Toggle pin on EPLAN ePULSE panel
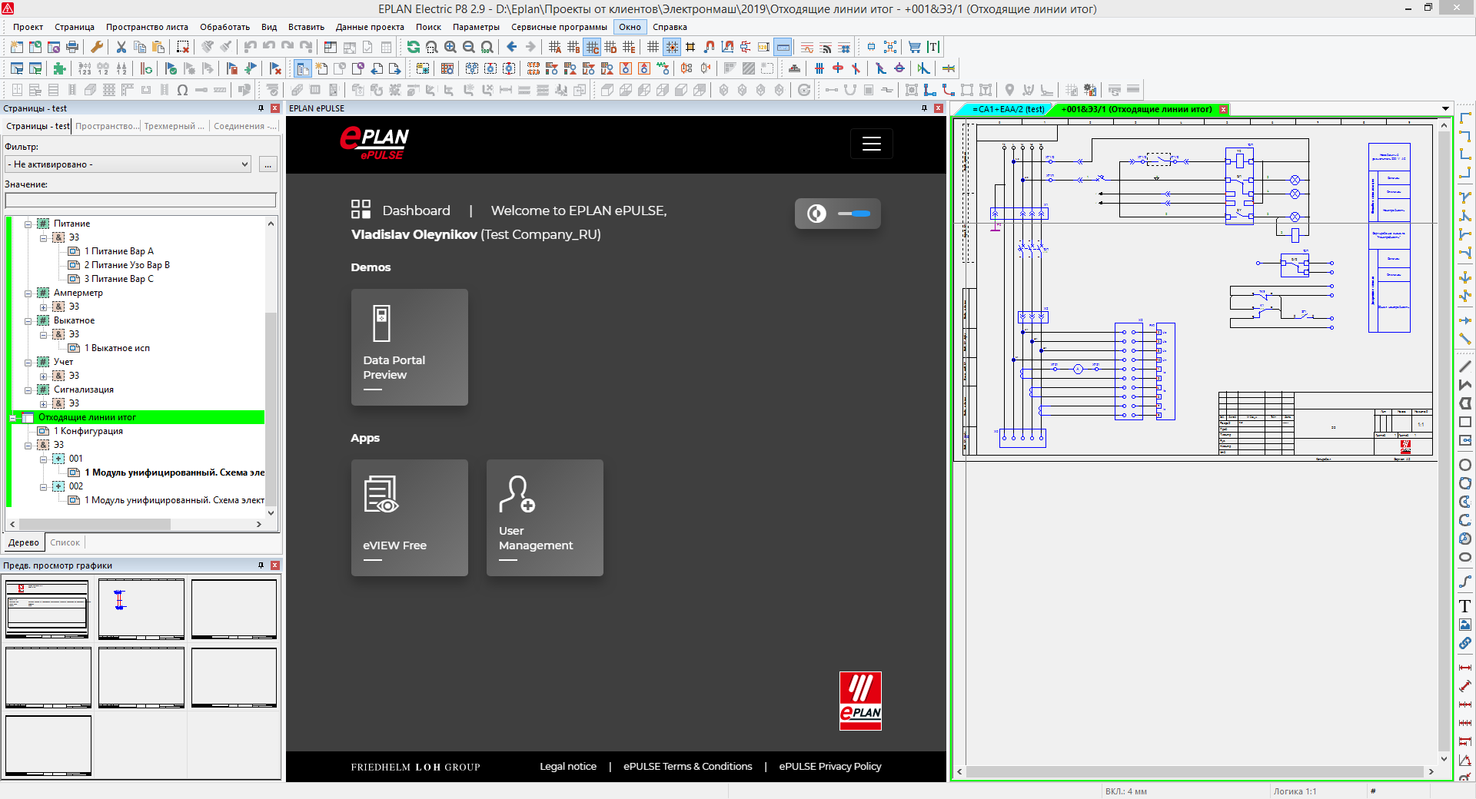 [925, 108]
